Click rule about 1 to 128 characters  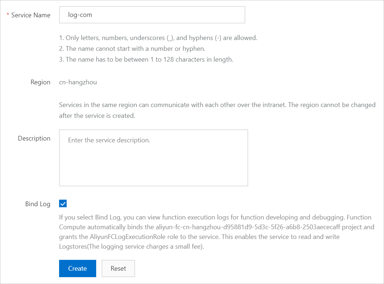coord(146,59)
